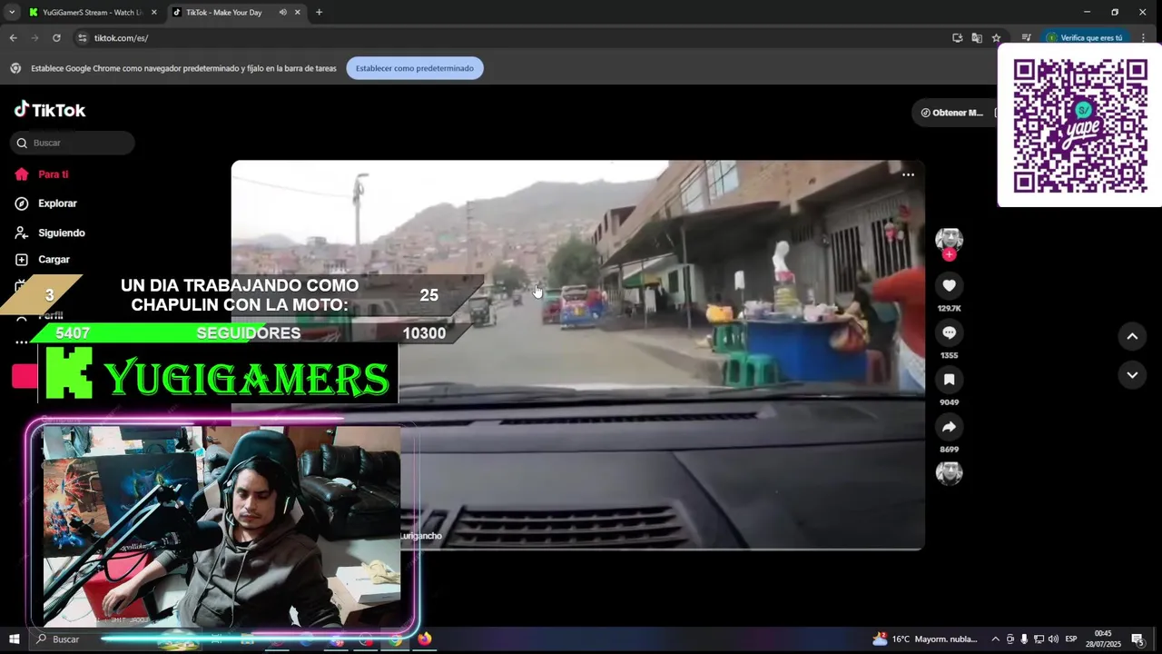Open the Windows notification center

1138,639
